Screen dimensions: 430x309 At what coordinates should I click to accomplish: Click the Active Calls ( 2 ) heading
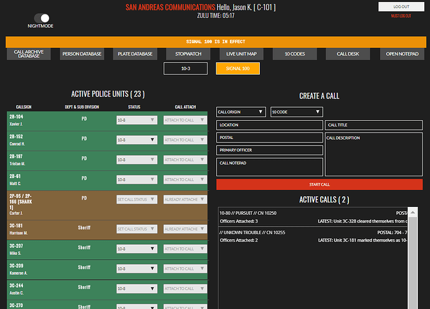(324, 199)
